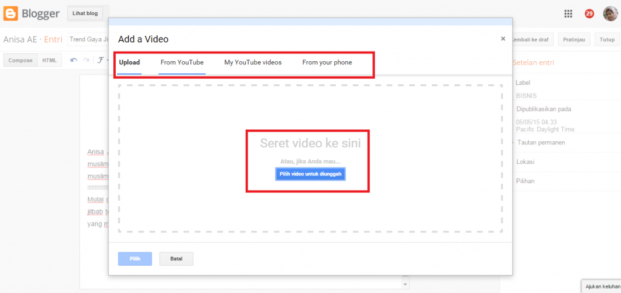Expand the Label setting
This screenshot has height=293, width=621.
523,83
